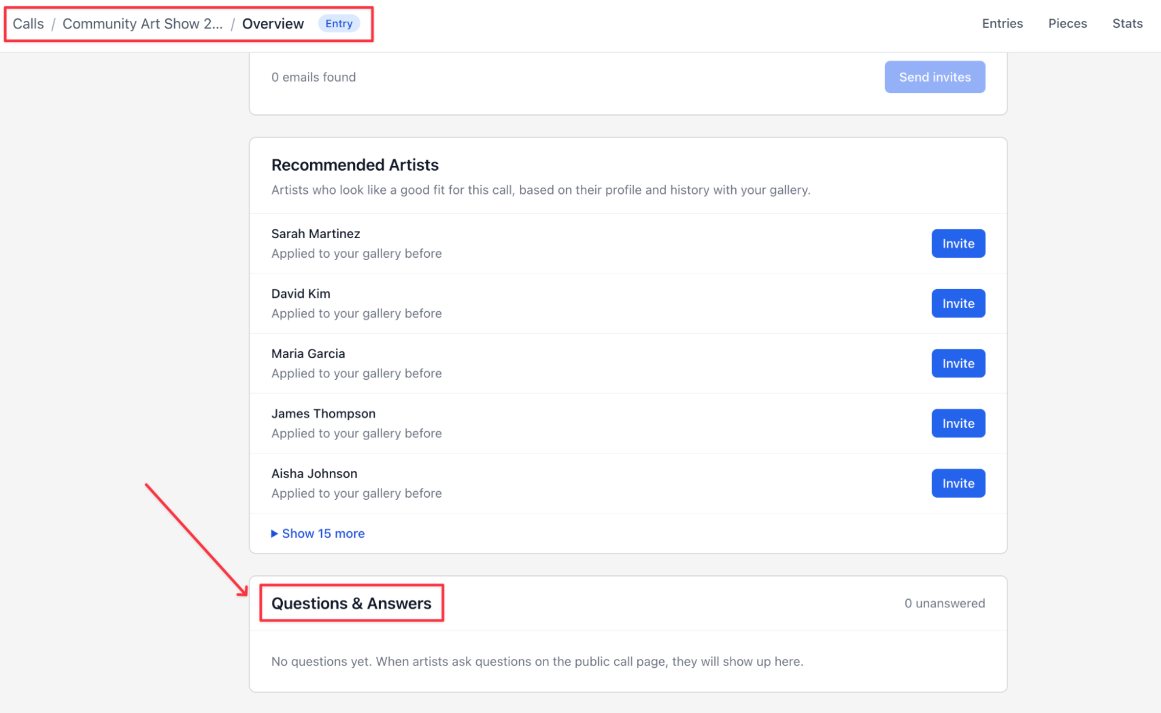Invite Sarah Martinez to the call
The width and height of the screenshot is (1161, 713).
pos(958,243)
